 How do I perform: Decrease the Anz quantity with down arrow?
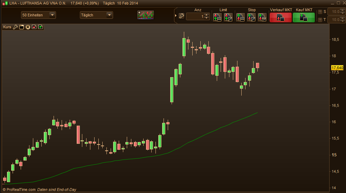point(207,18)
